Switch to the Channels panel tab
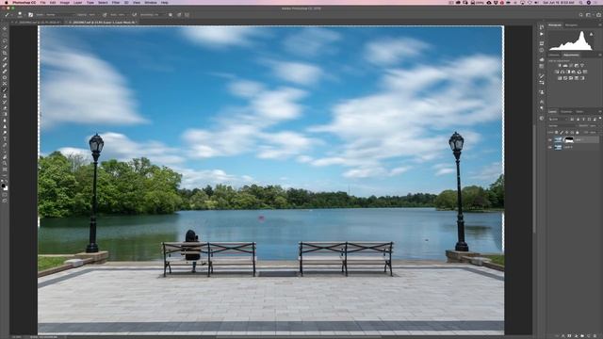This screenshot has height=339, width=603. pyautogui.click(x=566, y=111)
